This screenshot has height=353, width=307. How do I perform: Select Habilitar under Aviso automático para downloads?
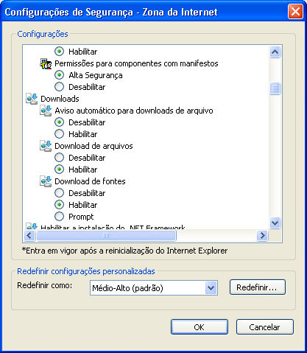coord(59,134)
